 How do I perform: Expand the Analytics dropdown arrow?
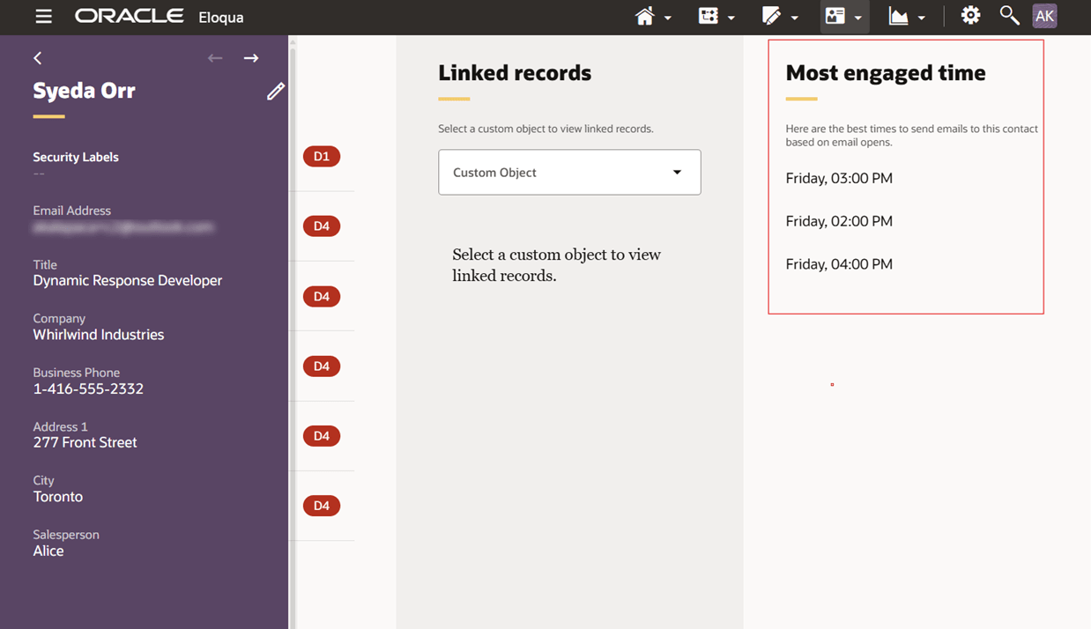[922, 18]
